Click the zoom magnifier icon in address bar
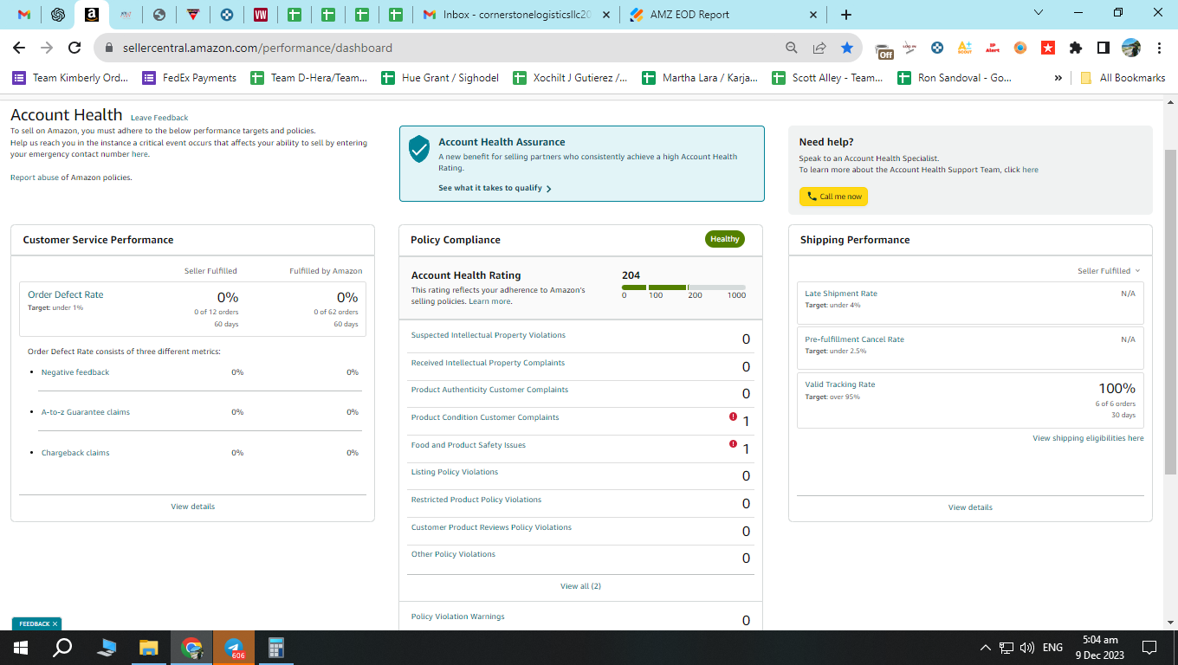Screen dimensions: 1178x665 (792, 48)
